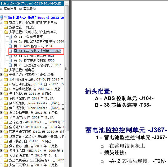Open 页 3: ABS 控制单元 J104
168x167 pixels.
[33, 46]
